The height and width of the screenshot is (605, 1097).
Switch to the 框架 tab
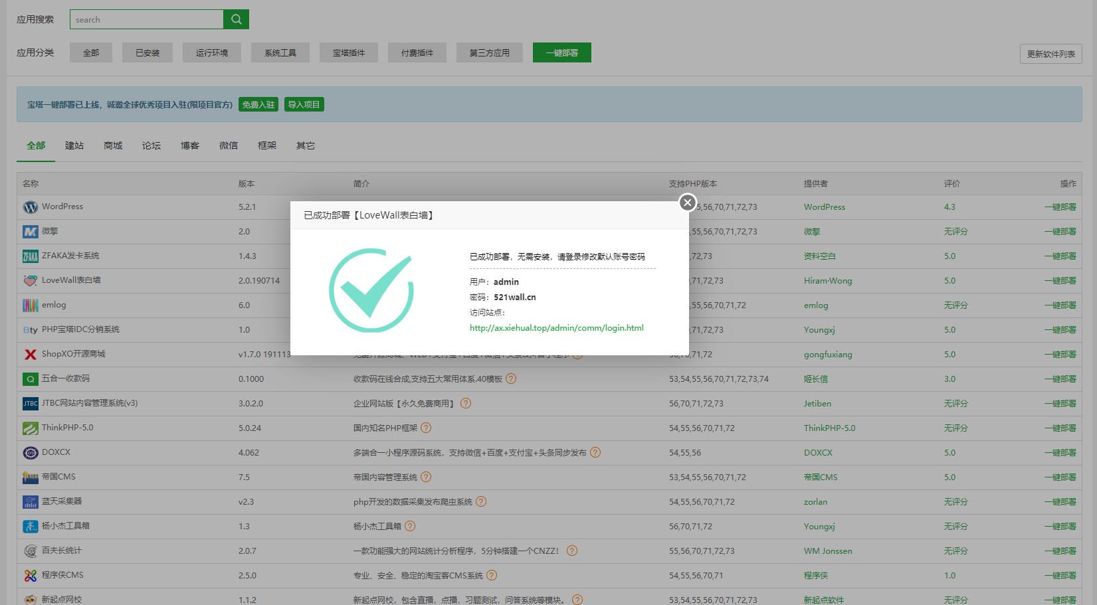pos(267,145)
